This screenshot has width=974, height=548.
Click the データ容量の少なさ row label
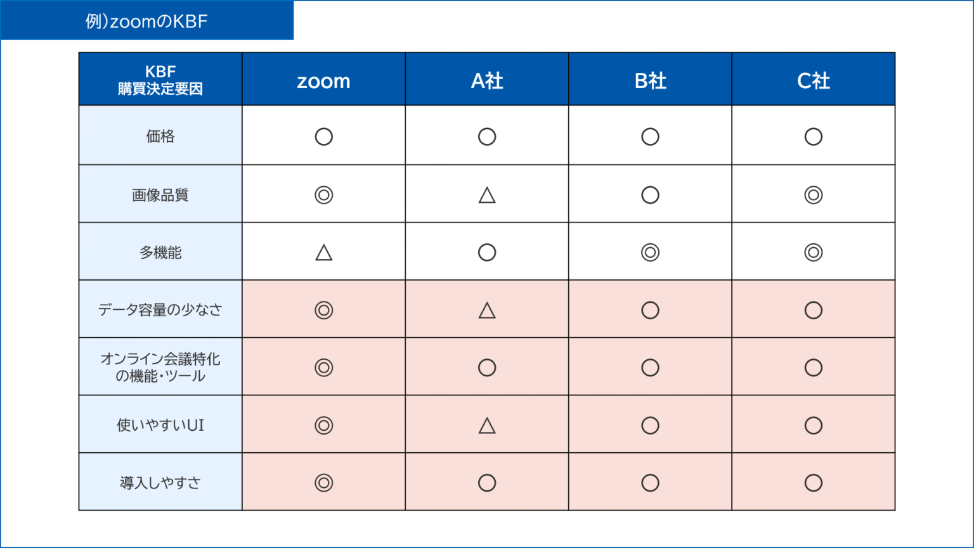pyautogui.click(x=160, y=310)
